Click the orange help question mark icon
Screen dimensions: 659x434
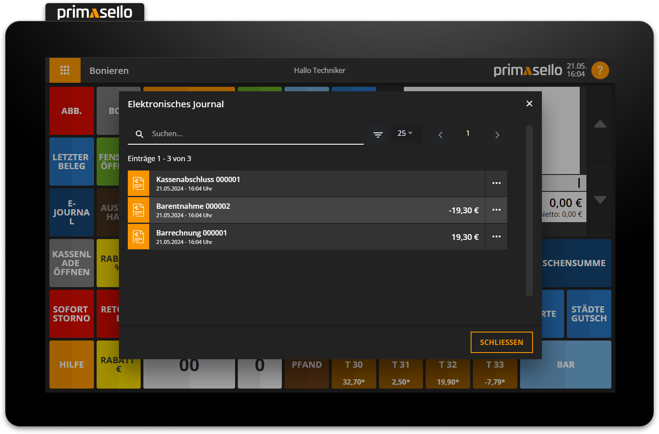click(600, 70)
